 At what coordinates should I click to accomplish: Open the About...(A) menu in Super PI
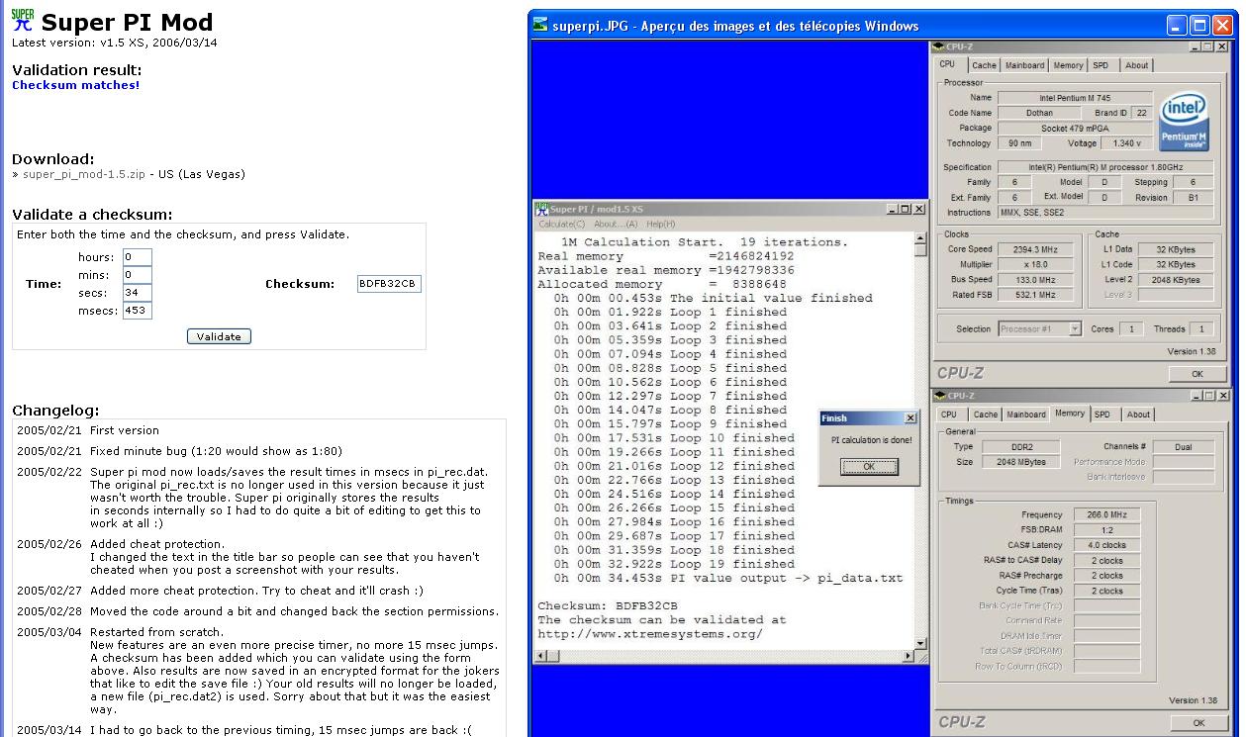pos(616,225)
